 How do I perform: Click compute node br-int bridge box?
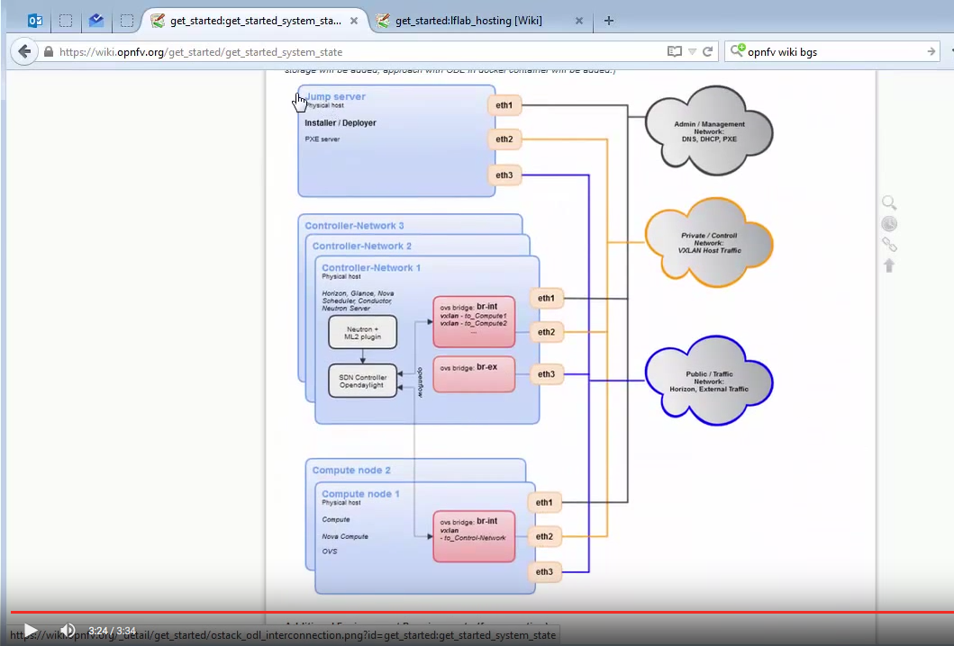(474, 536)
